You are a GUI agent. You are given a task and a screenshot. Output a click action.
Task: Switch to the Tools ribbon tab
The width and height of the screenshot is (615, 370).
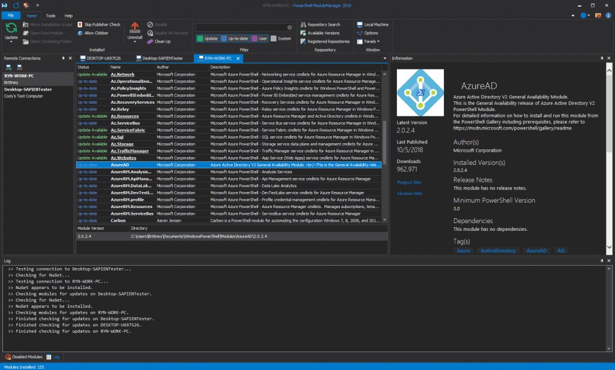tap(50, 16)
